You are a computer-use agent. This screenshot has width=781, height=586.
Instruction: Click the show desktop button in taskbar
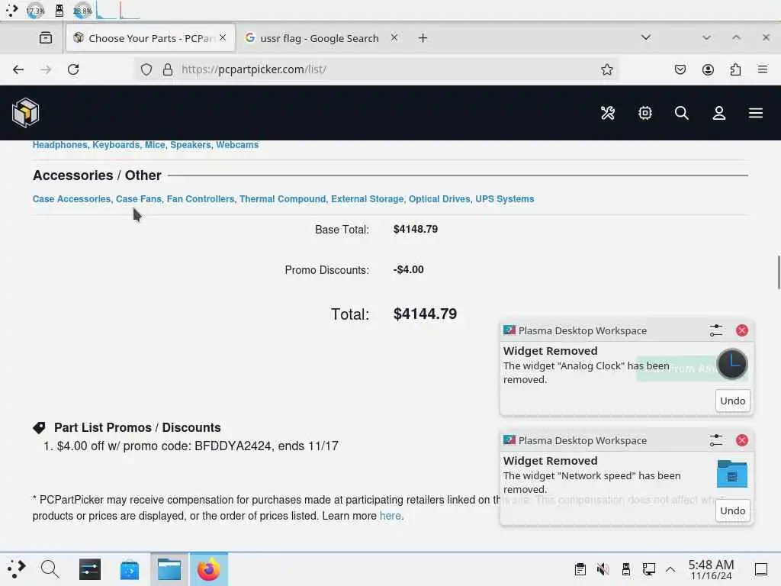pos(761,569)
